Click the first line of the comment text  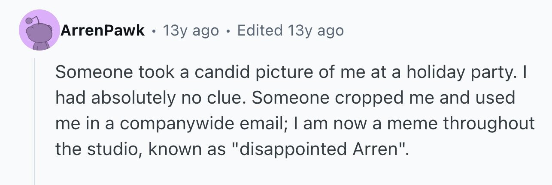click(291, 72)
